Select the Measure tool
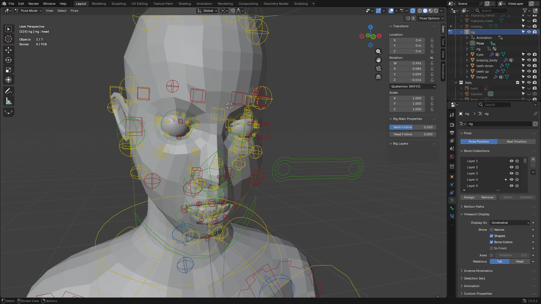 tap(8, 101)
